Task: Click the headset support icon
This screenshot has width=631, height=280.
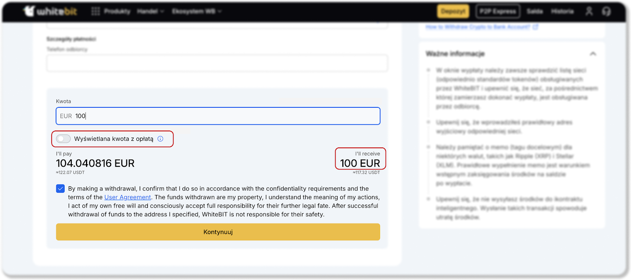Action: [x=606, y=11]
